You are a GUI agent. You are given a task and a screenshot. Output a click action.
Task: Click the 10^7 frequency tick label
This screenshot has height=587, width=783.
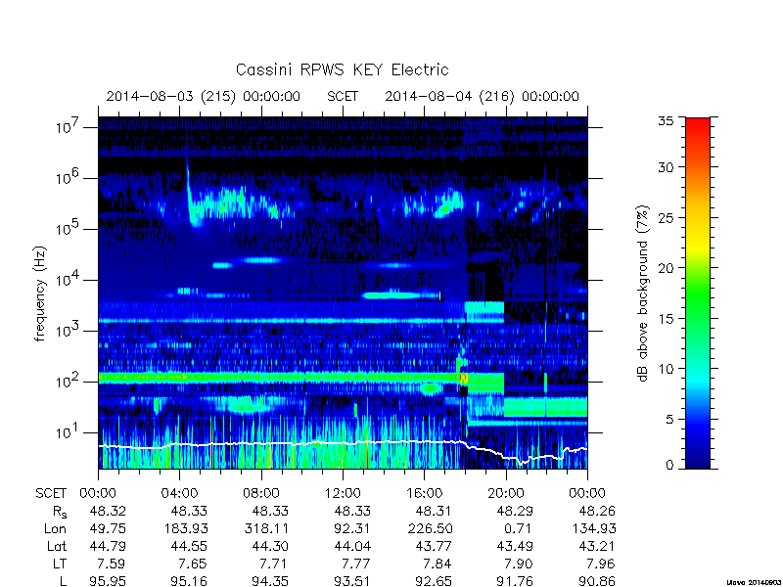tap(69, 127)
